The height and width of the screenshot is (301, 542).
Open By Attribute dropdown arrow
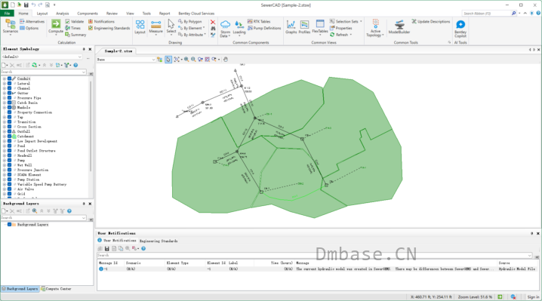point(205,35)
